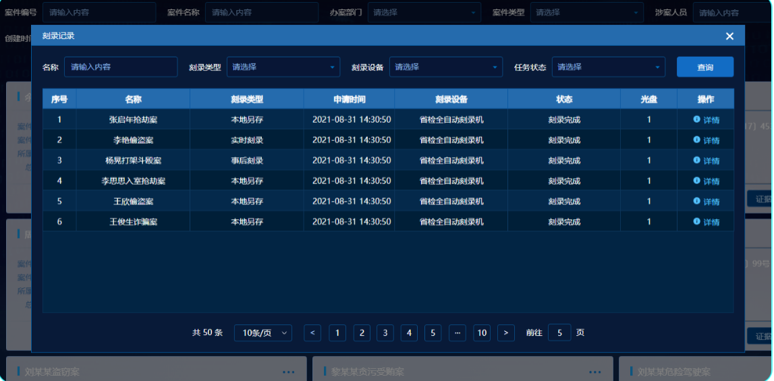Click the 前往 page number input box
774x381 pixels.
point(559,332)
